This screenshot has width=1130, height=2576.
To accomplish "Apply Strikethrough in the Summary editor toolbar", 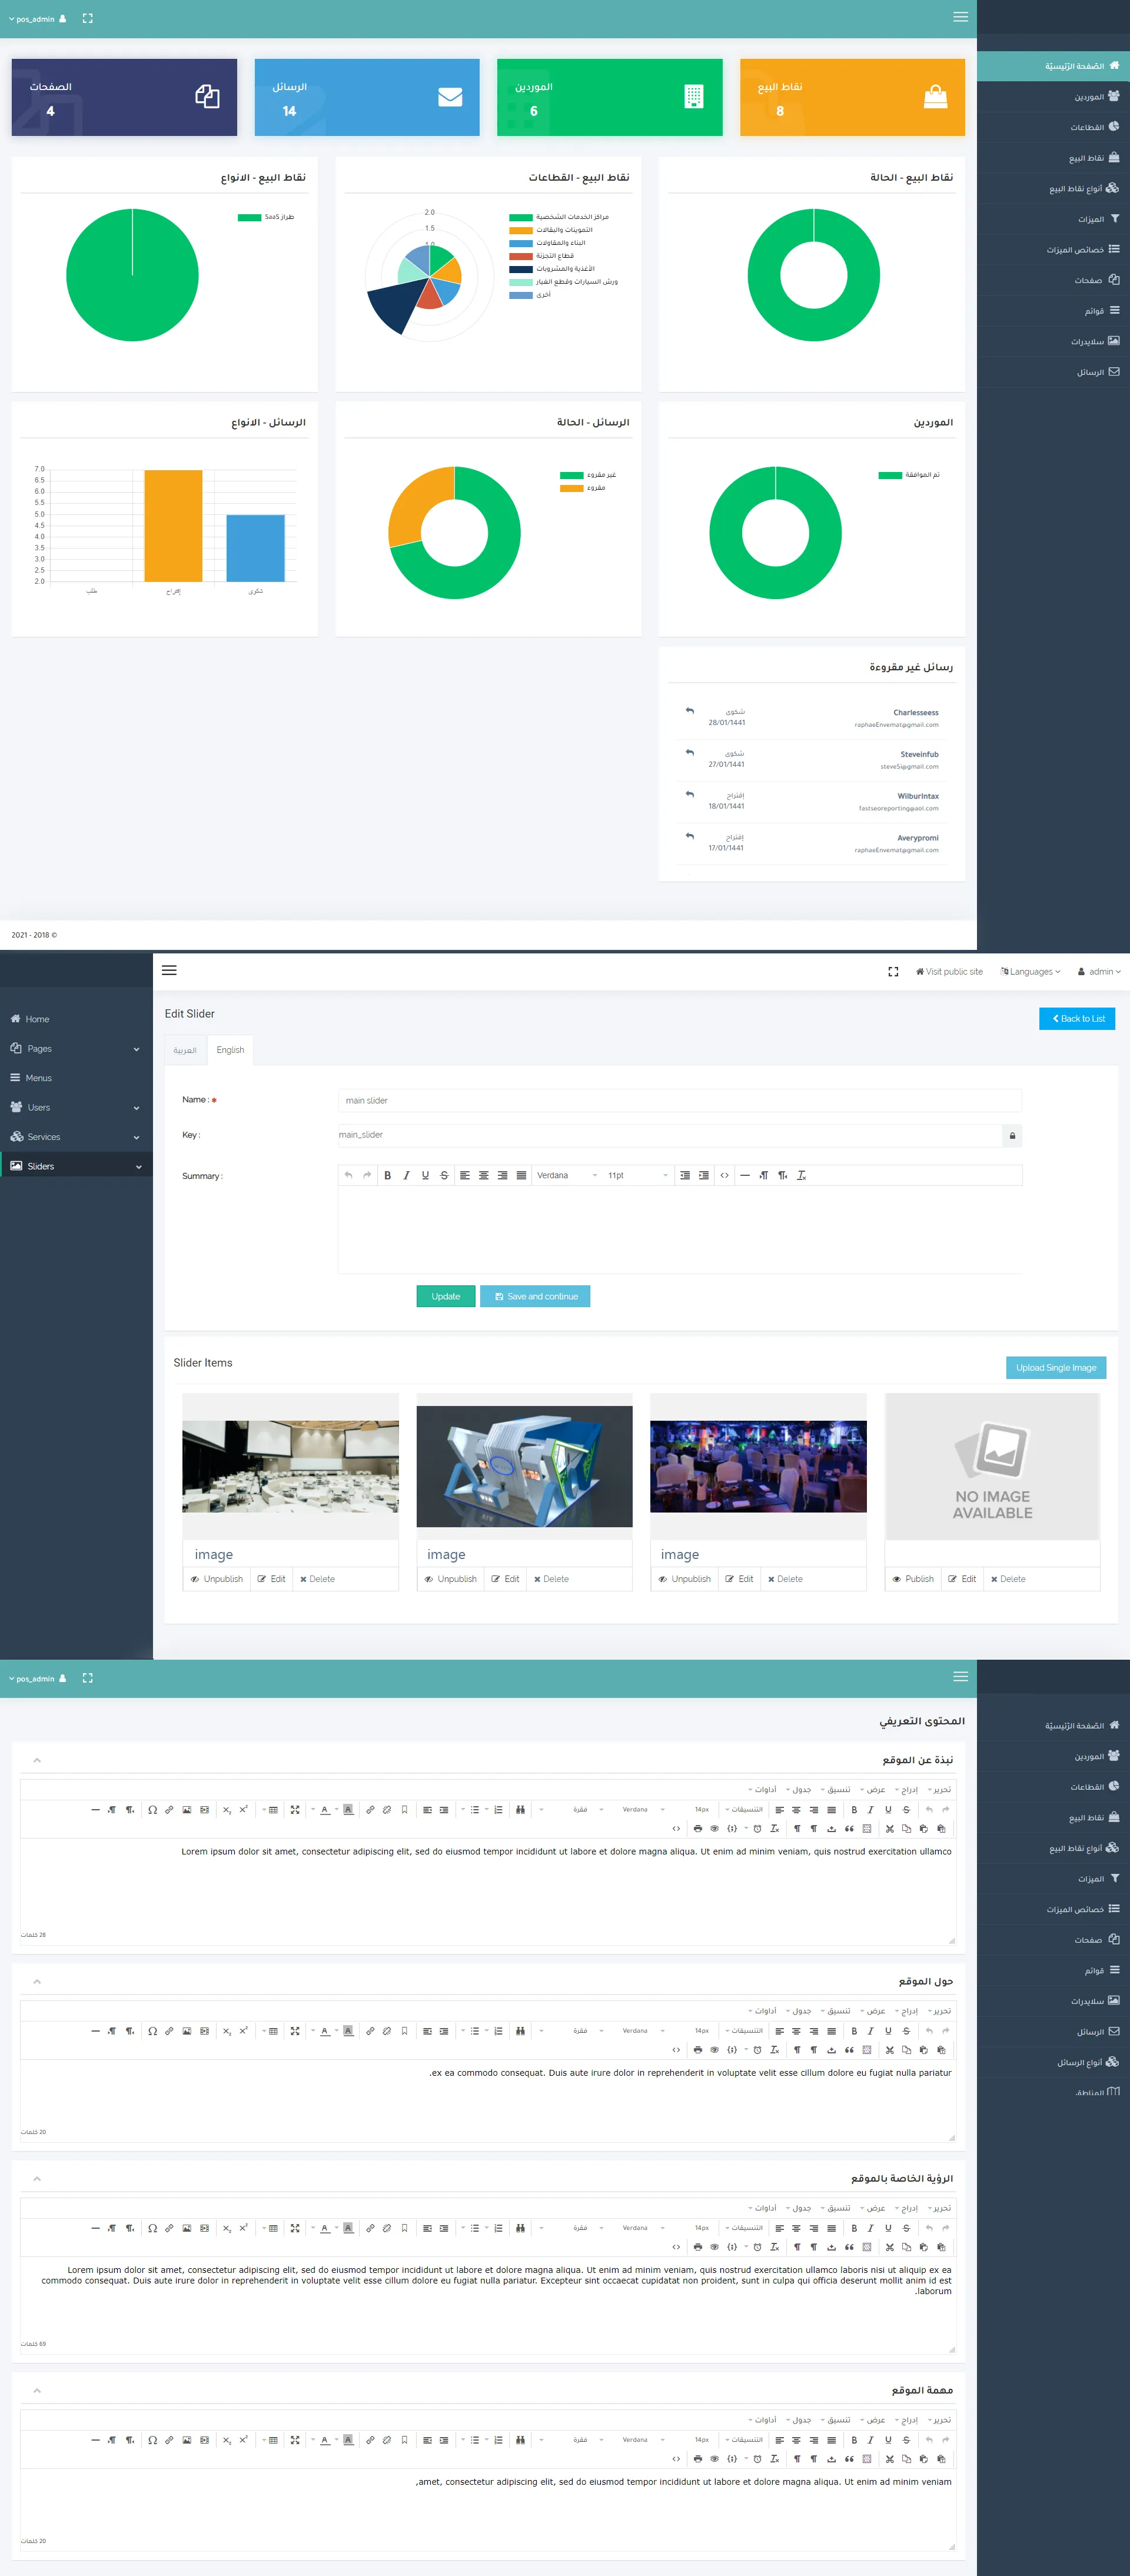I will pos(444,1175).
